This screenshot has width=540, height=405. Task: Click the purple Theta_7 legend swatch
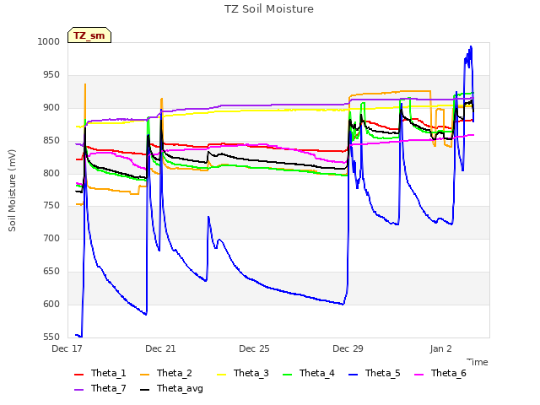[x=78, y=390]
